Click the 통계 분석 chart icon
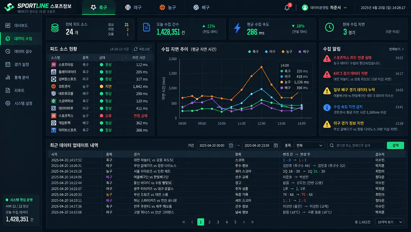Viewport: 411px width, 232px height. point(8,77)
